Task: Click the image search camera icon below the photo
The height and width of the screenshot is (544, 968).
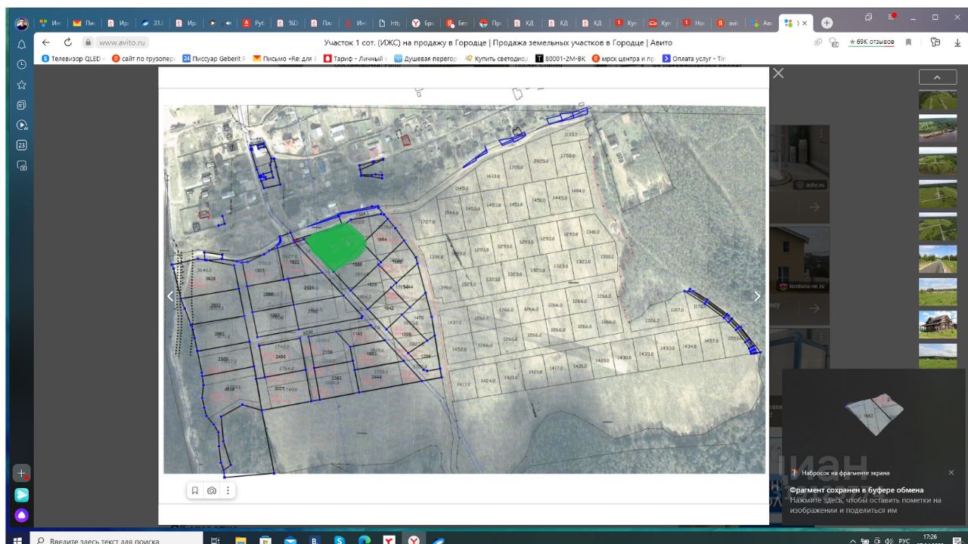Action: tap(212, 490)
